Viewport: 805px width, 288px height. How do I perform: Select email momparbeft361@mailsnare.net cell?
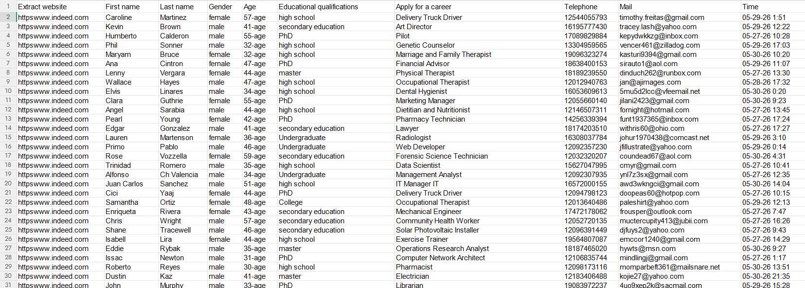pos(679,267)
